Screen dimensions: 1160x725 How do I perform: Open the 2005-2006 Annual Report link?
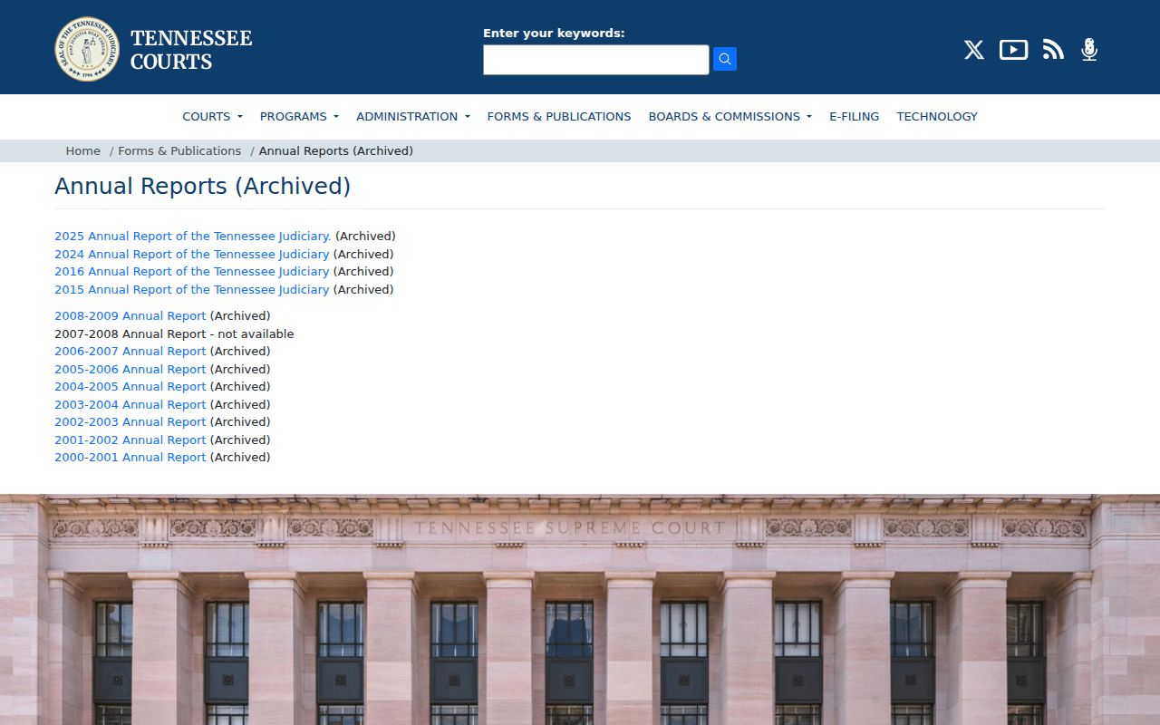[x=130, y=370]
